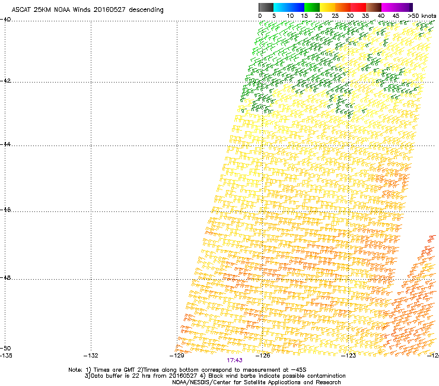Click the note 'Black wind barbs indicate possible contamination'
The height and width of the screenshot is (386, 439).
click(276, 376)
